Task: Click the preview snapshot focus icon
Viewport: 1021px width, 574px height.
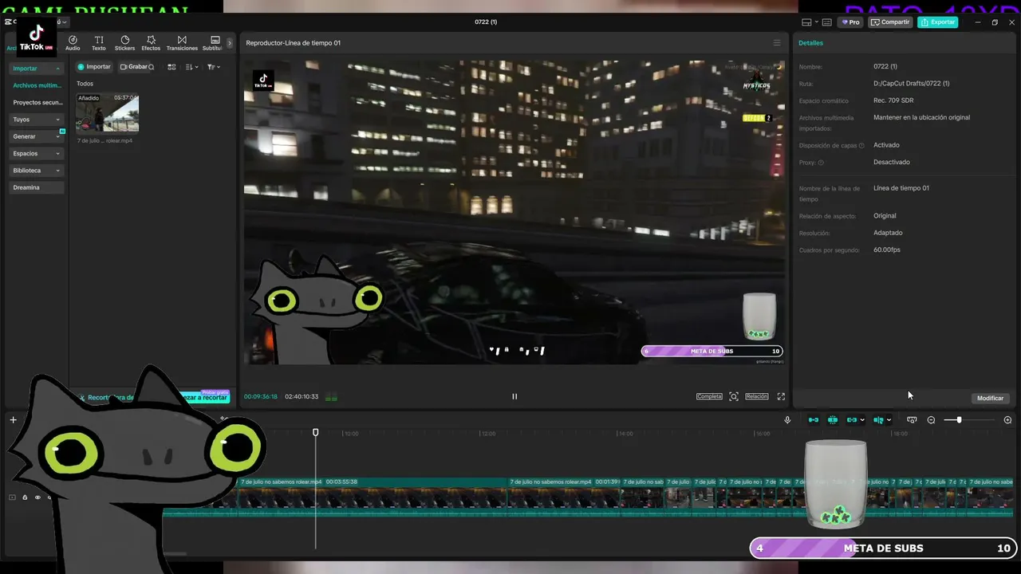Action: pyautogui.click(x=734, y=396)
